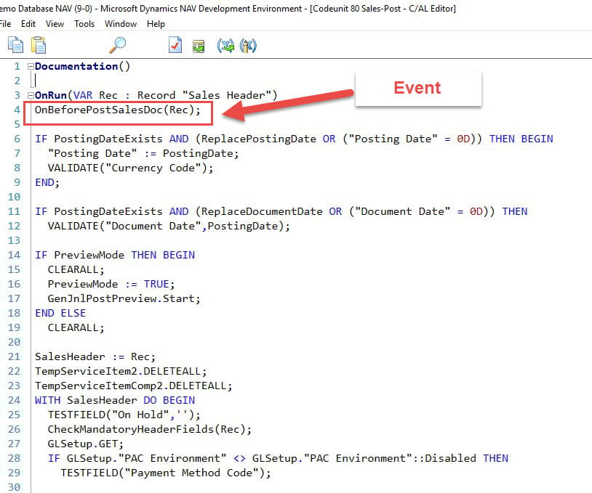Compile the codeunit with the red checkmark icon

pos(175,45)
